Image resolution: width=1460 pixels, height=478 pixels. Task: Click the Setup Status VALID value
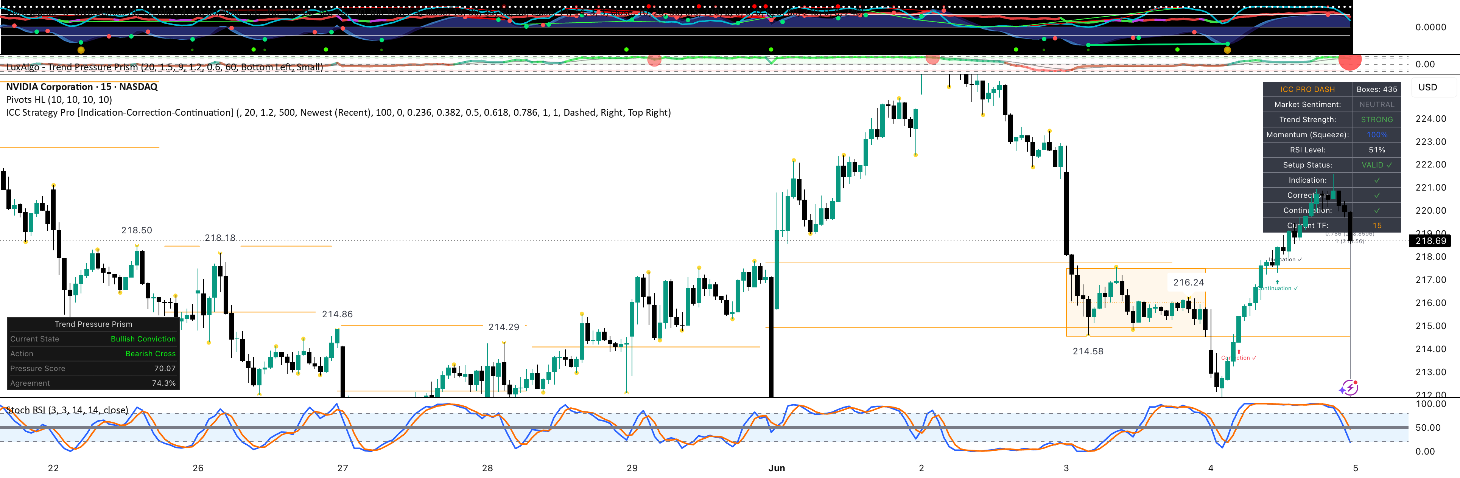1377,165
